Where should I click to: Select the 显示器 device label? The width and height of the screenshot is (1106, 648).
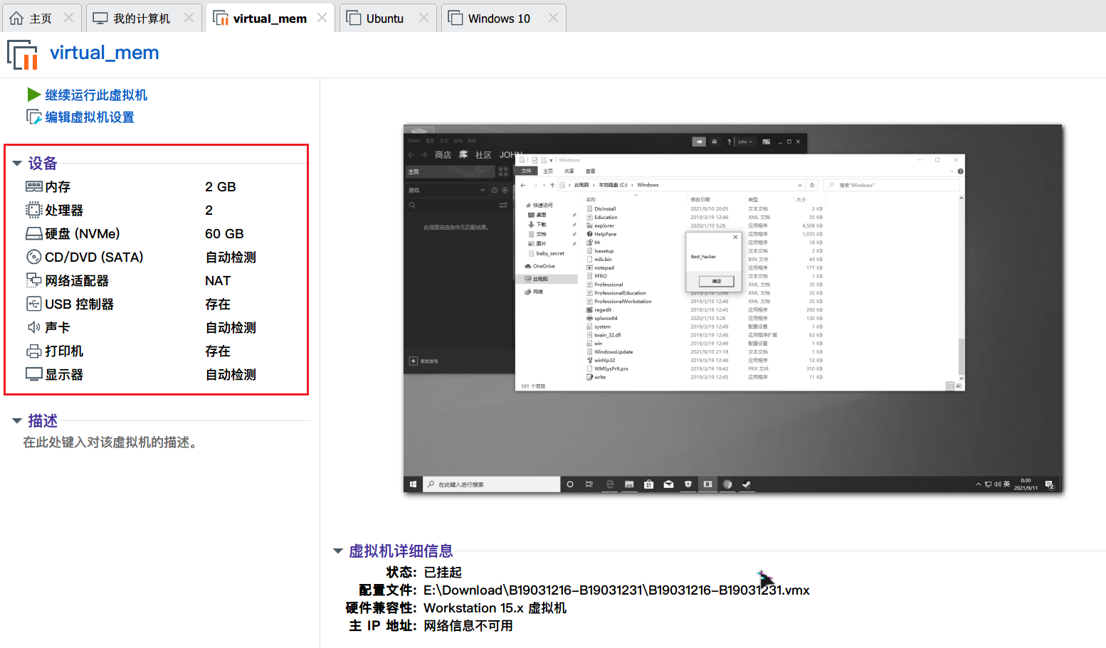64,374
